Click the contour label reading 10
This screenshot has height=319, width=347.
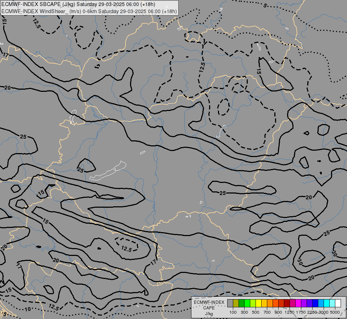pyautogui.click(x=27, y=309)
